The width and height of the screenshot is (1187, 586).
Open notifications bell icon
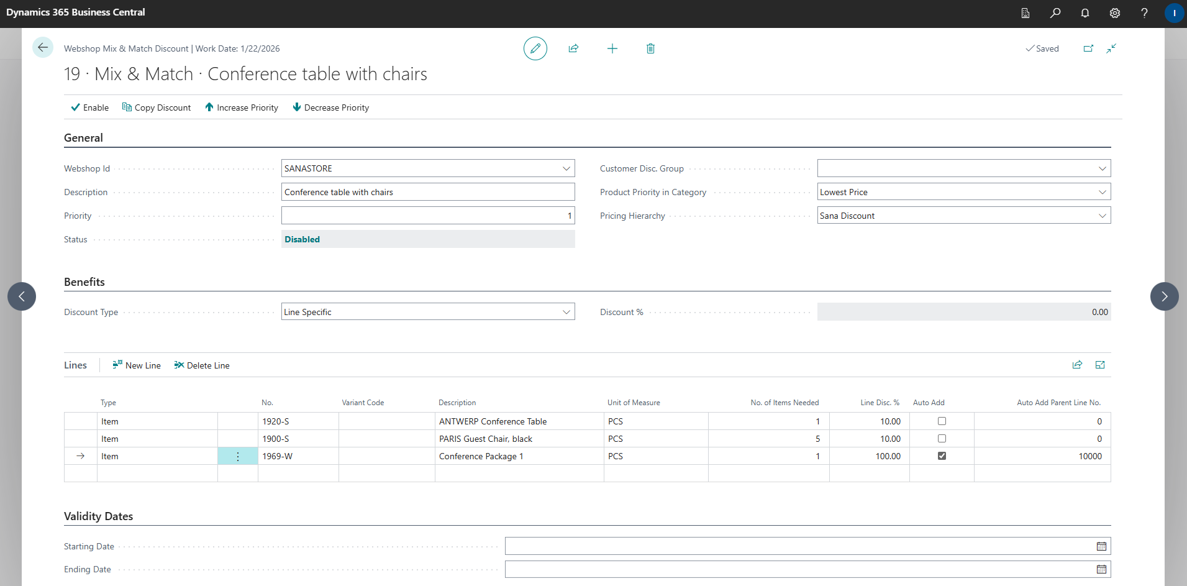coord(1085,13)
